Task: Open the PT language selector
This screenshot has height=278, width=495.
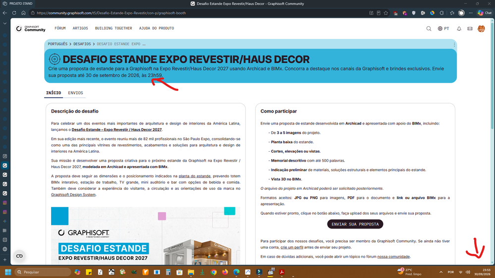Action: (443, 29)
